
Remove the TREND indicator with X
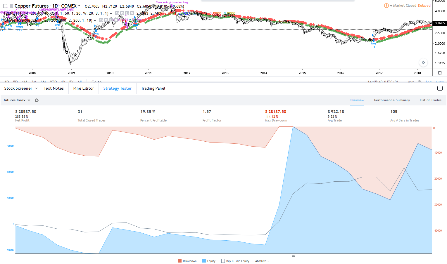[132, 13]
